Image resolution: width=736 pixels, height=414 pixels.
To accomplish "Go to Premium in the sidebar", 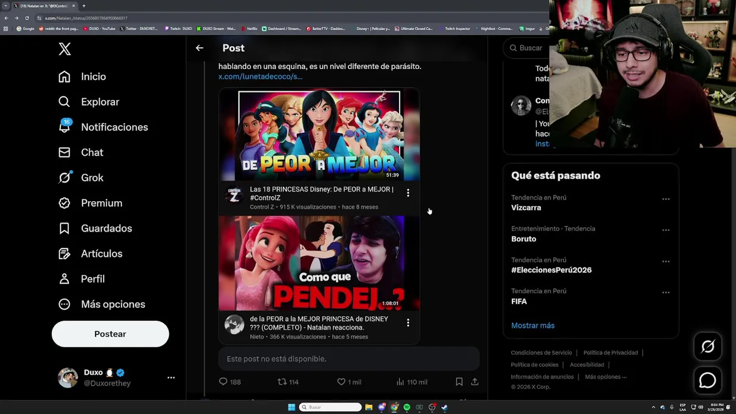I will point(90,203).
